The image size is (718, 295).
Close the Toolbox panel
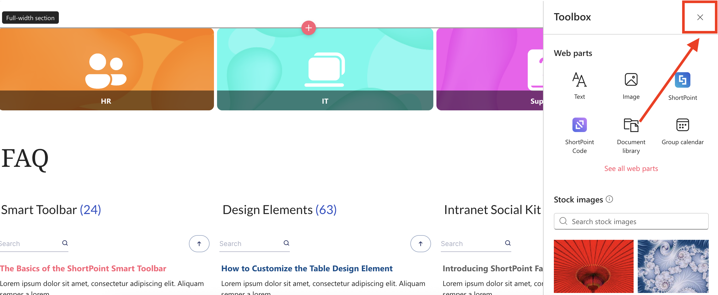[700, 17]
